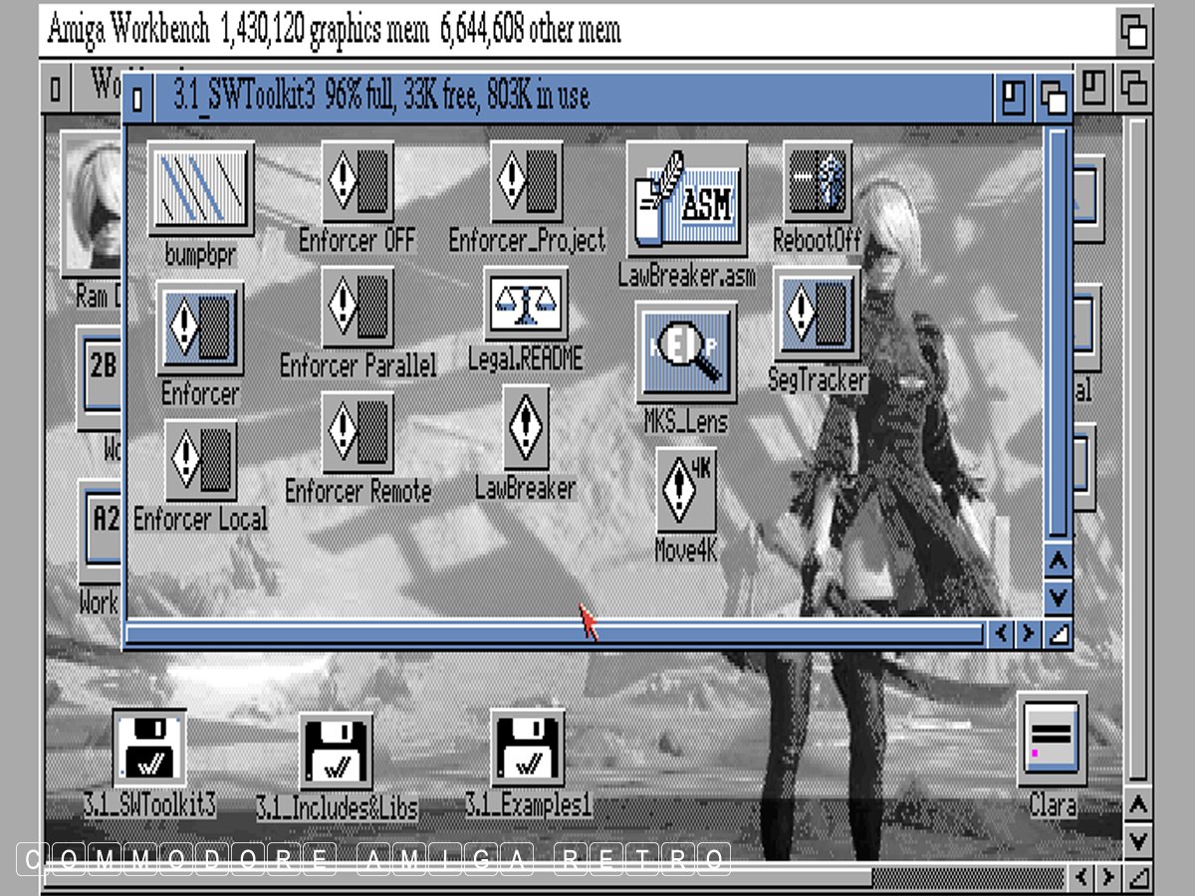Screen dimensions: 1195x896
Task: Select the Enforcer Parallel icon
Action: pos(357,307)
